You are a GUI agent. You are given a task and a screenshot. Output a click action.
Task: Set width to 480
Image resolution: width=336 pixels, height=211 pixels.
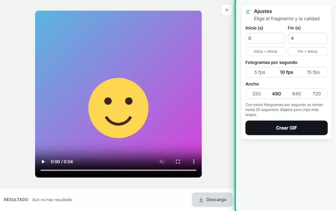coord(276,94)
